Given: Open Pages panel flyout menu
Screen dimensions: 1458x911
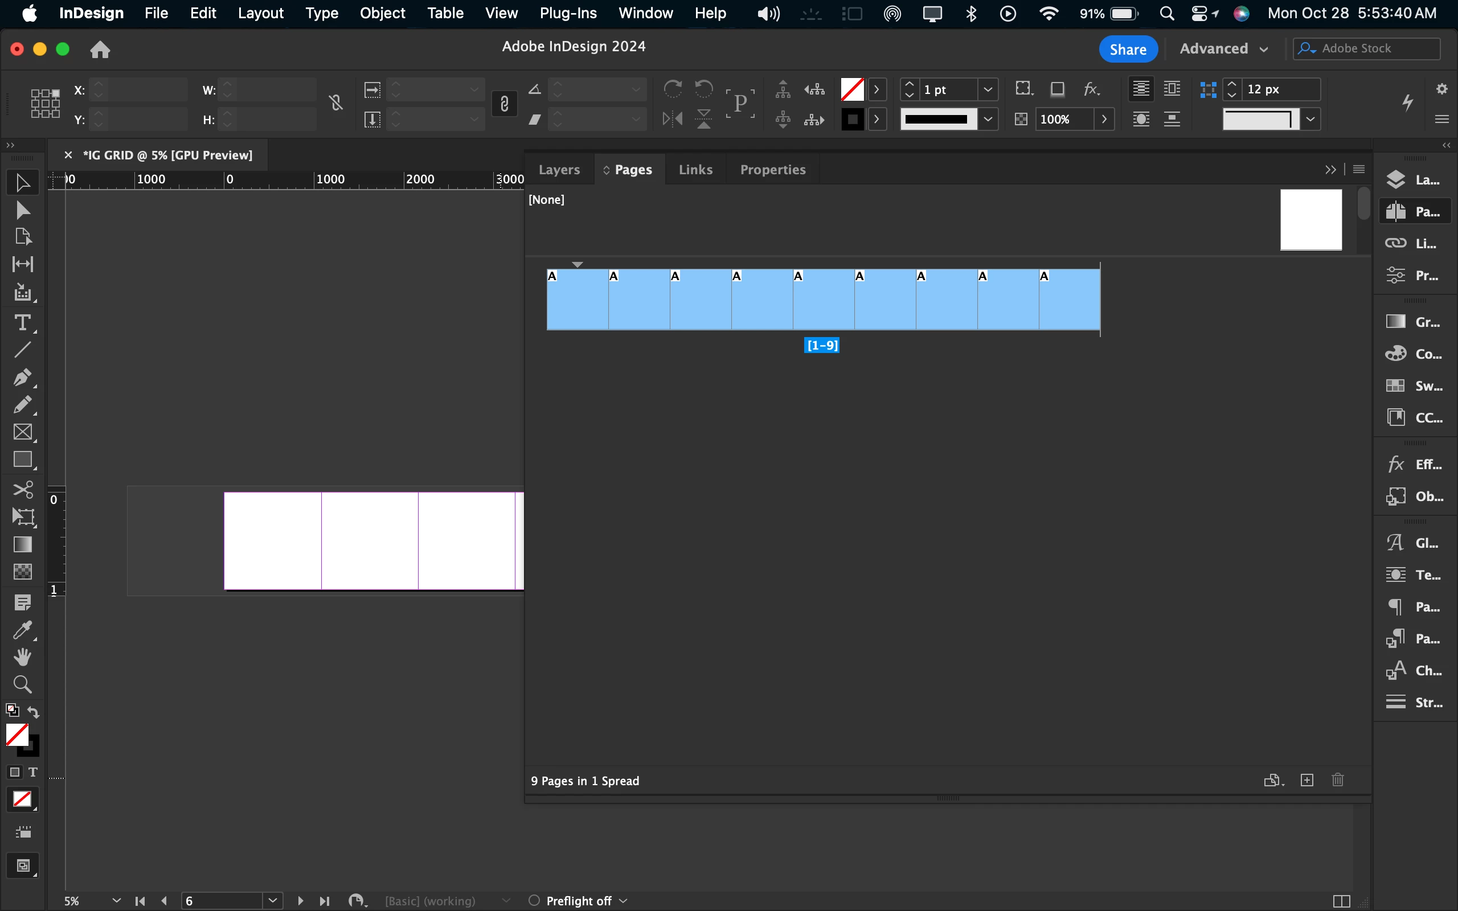Looking at the screenshot, I should tap(1358, 169).
